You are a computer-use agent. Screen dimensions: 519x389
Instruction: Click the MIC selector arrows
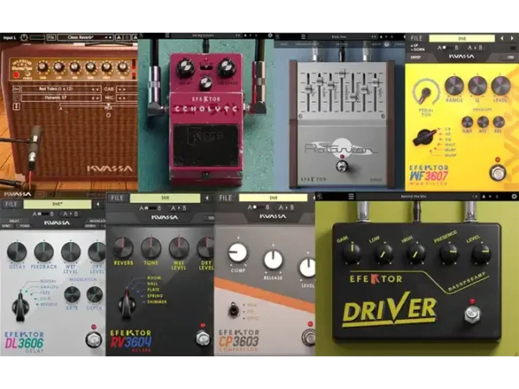[121, 98]
